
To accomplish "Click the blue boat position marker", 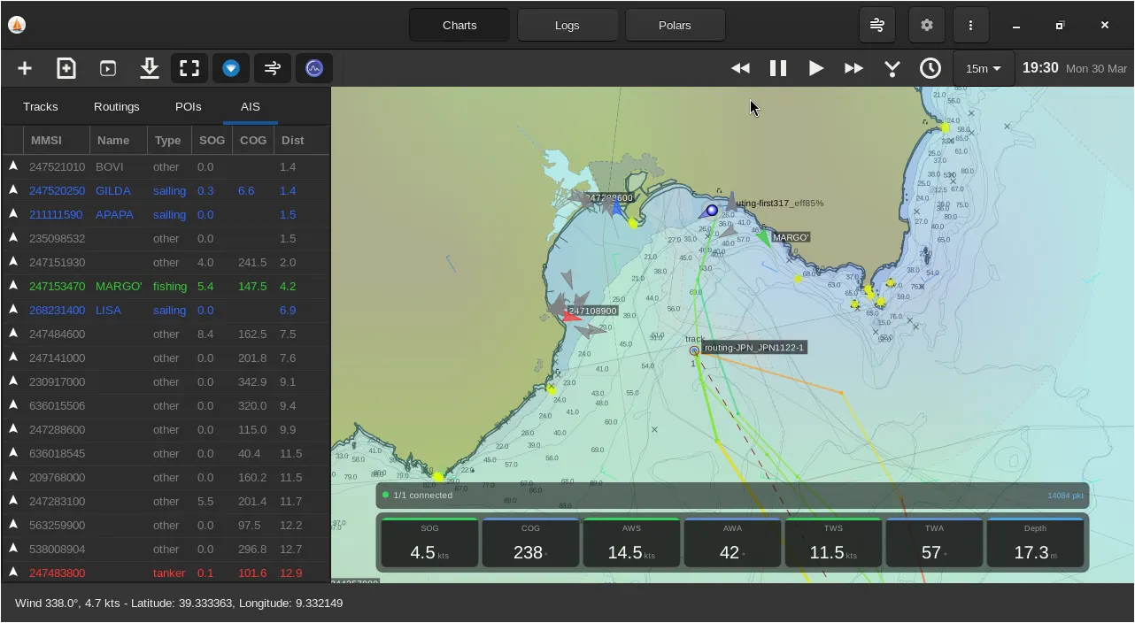I will tap(712, 211).
